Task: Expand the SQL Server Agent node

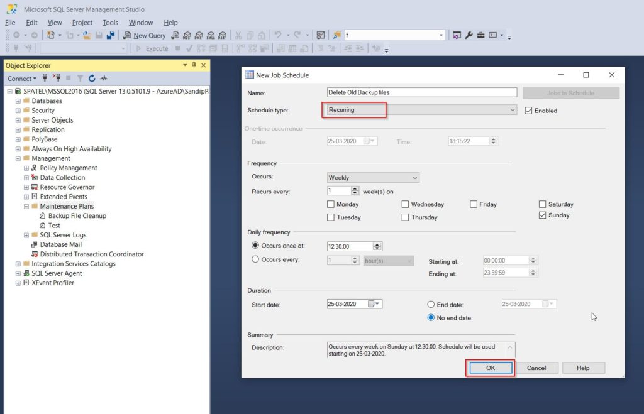Action: click(18, 273)
